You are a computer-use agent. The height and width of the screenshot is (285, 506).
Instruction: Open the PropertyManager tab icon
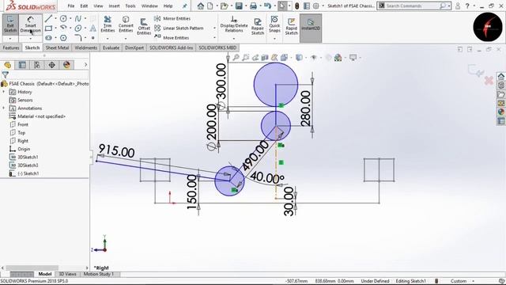(22, 65)
